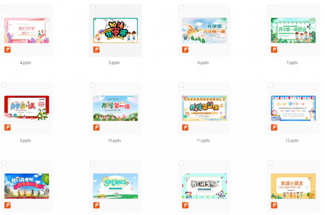The height and width of the screenshot is (215, 325).
Task: Mark the checkbox on 9.pptx card
Action: (x=4, y=85)
